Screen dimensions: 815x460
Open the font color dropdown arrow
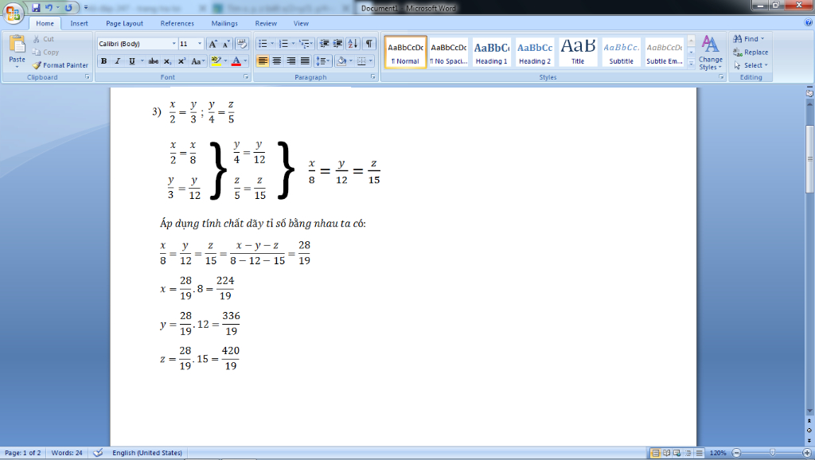click(x=245, y=61)
